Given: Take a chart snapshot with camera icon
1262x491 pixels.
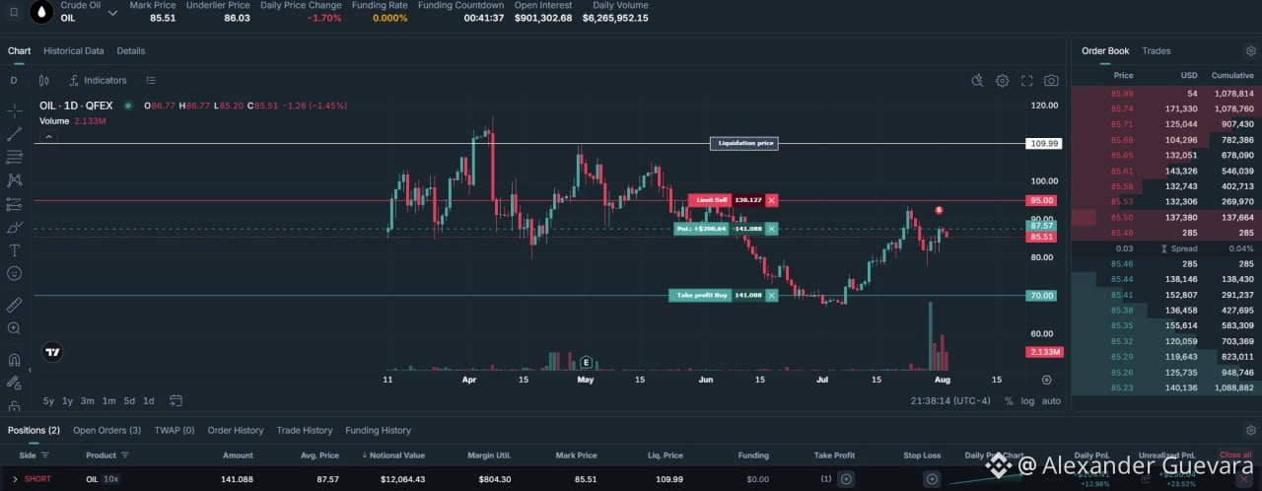Looking at the screenshot, I should pos(1051,81).
